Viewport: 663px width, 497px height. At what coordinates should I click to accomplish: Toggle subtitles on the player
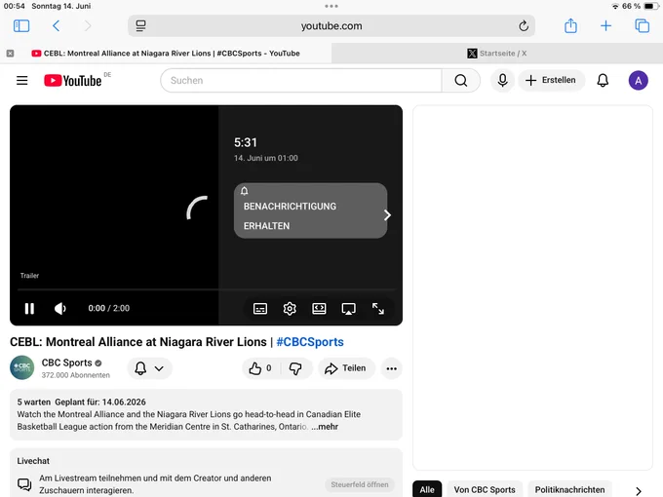(x=260, y=309)
